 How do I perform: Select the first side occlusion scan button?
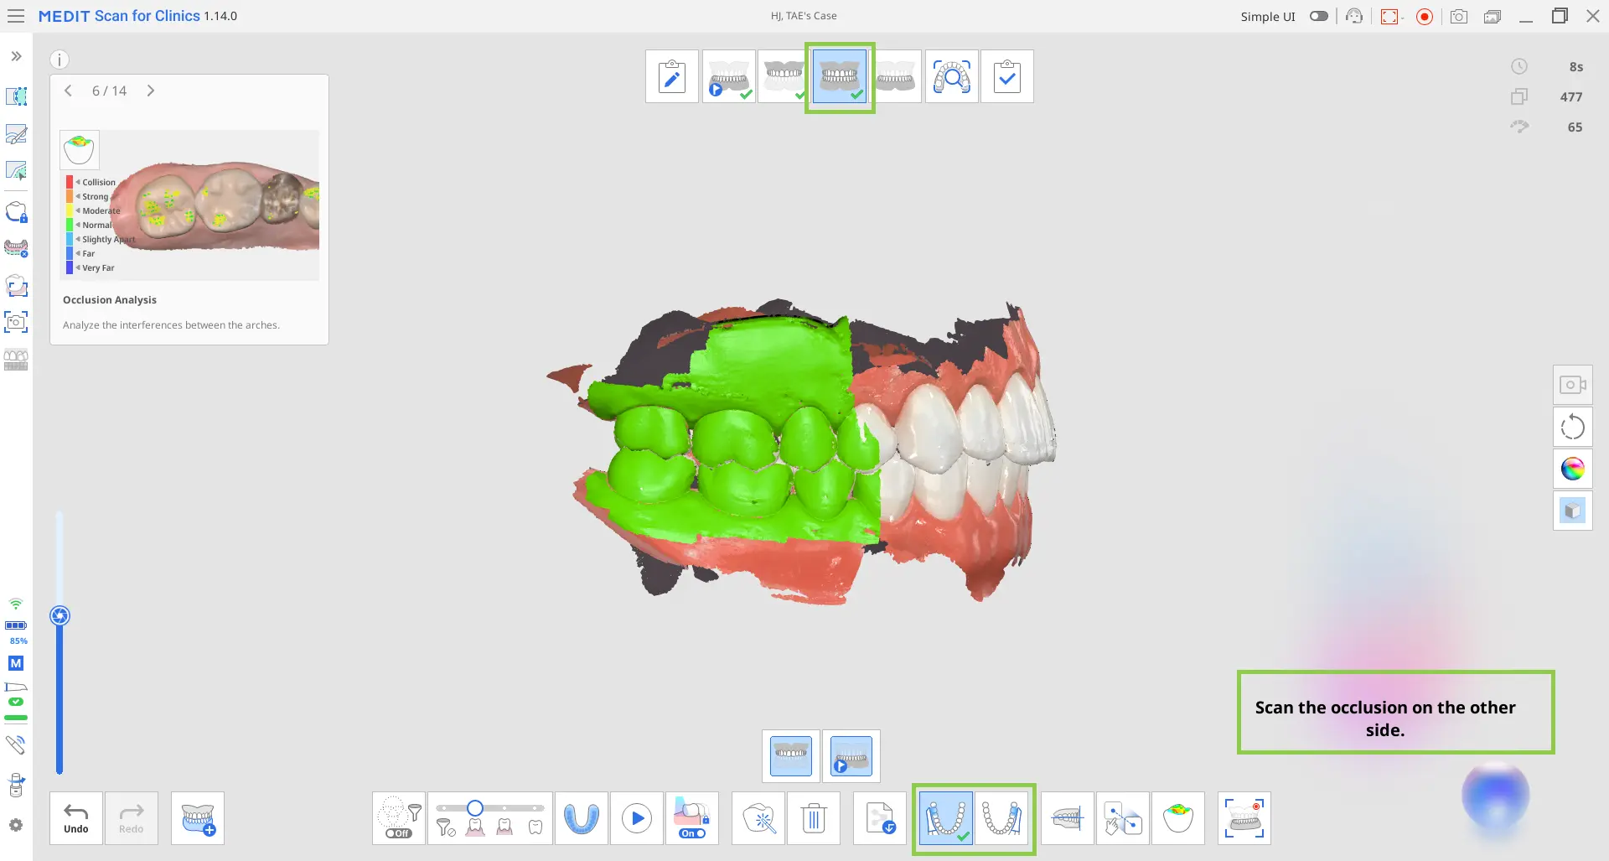coord(946,818)
